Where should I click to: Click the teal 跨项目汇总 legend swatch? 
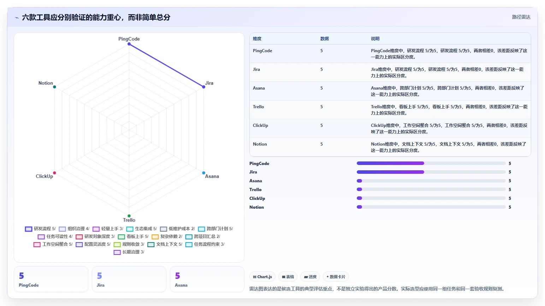point(189,237)
